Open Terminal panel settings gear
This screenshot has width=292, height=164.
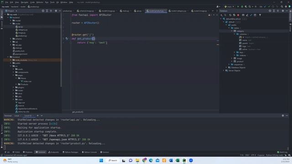click(x=283, y=115)
